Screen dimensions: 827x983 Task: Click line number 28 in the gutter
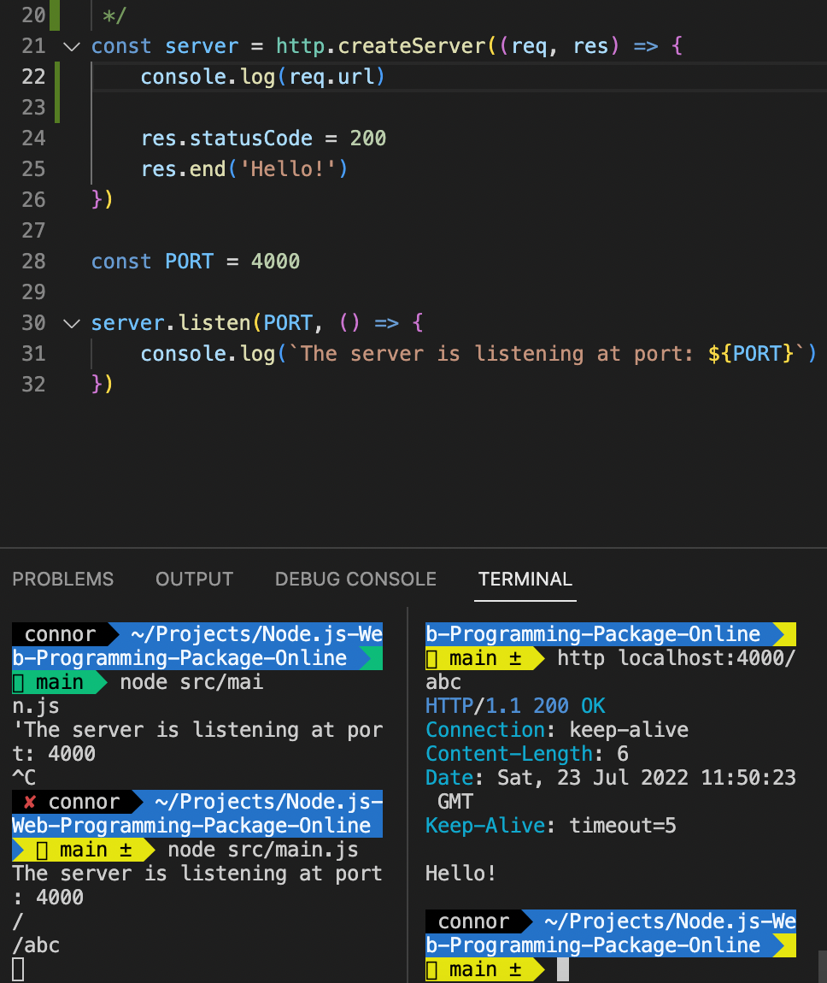[x=34, y=262]
